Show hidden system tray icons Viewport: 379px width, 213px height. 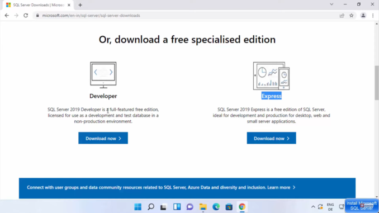(x=313, y=207)
